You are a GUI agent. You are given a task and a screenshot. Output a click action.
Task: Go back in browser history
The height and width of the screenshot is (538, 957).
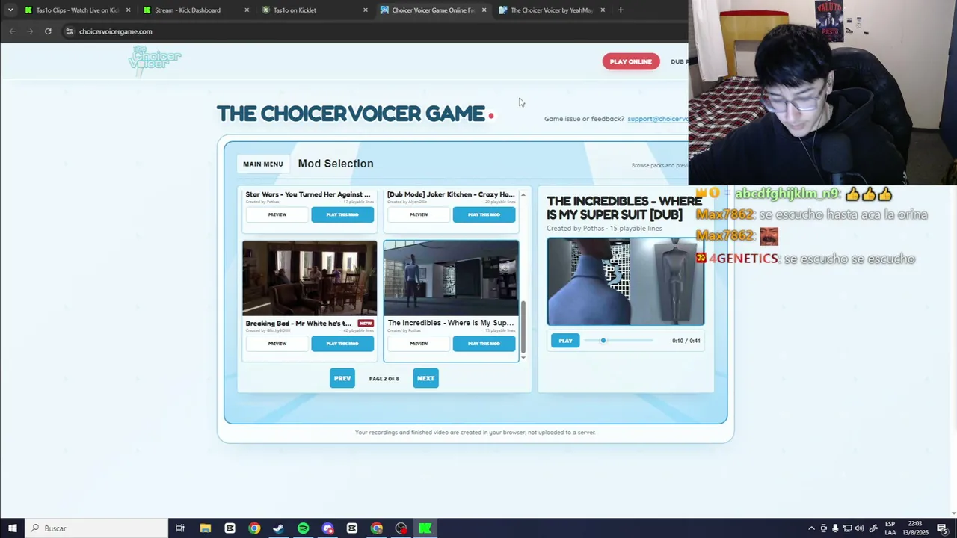click(x=12, y=31)
